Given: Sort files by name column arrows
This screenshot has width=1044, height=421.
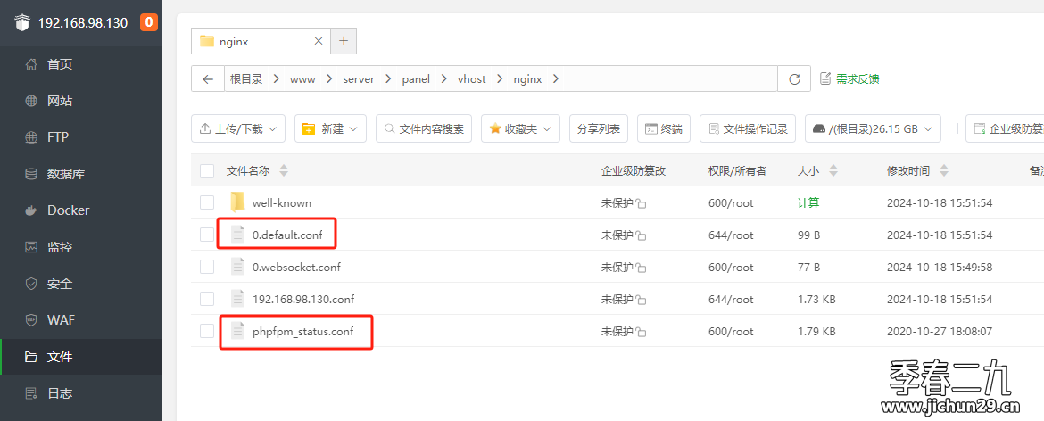Looking at the screenshot, I should coord(284,170).
